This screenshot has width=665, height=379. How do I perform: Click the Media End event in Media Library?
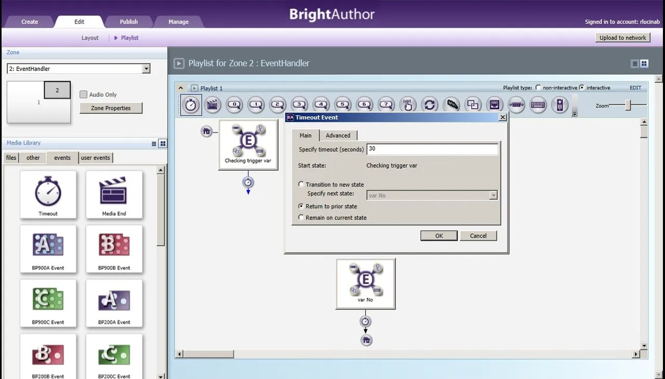pos(114,194)
